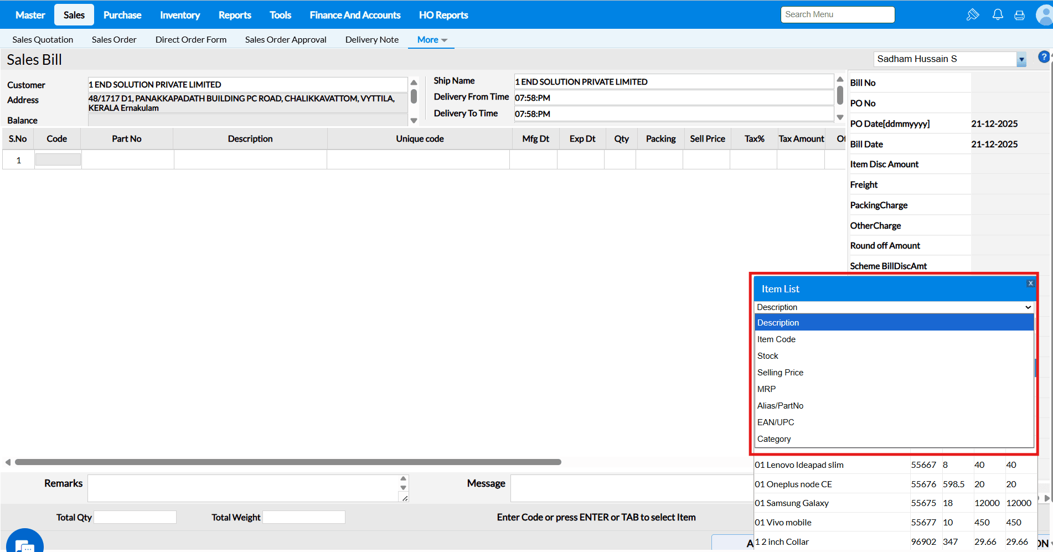Expand the Sadham Hussain S dropdown
Viewport: 1053px width, 552px height.
(1021, 59)
